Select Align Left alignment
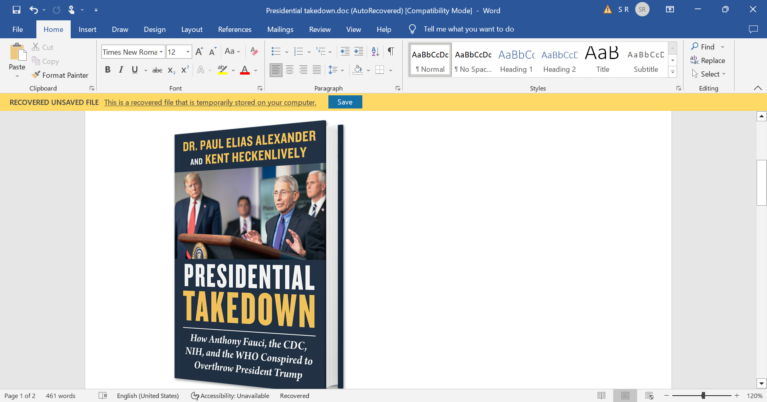The image size is (767, 402). point(276,70)
